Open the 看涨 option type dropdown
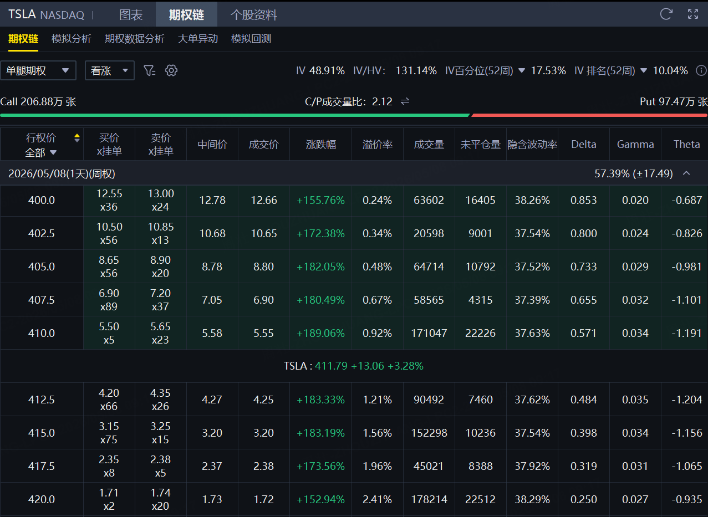708x517 pixels. (x=110, y=70)
